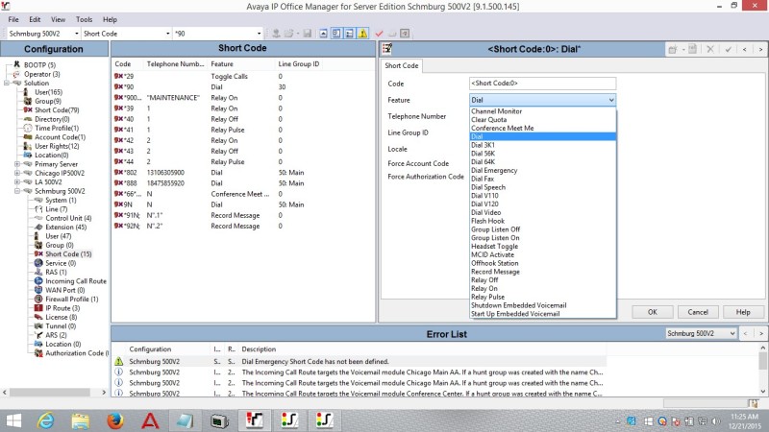This screenshot has height=432, width=769.
Task: Collapse the Solution tree node
Action: point(7,84)
